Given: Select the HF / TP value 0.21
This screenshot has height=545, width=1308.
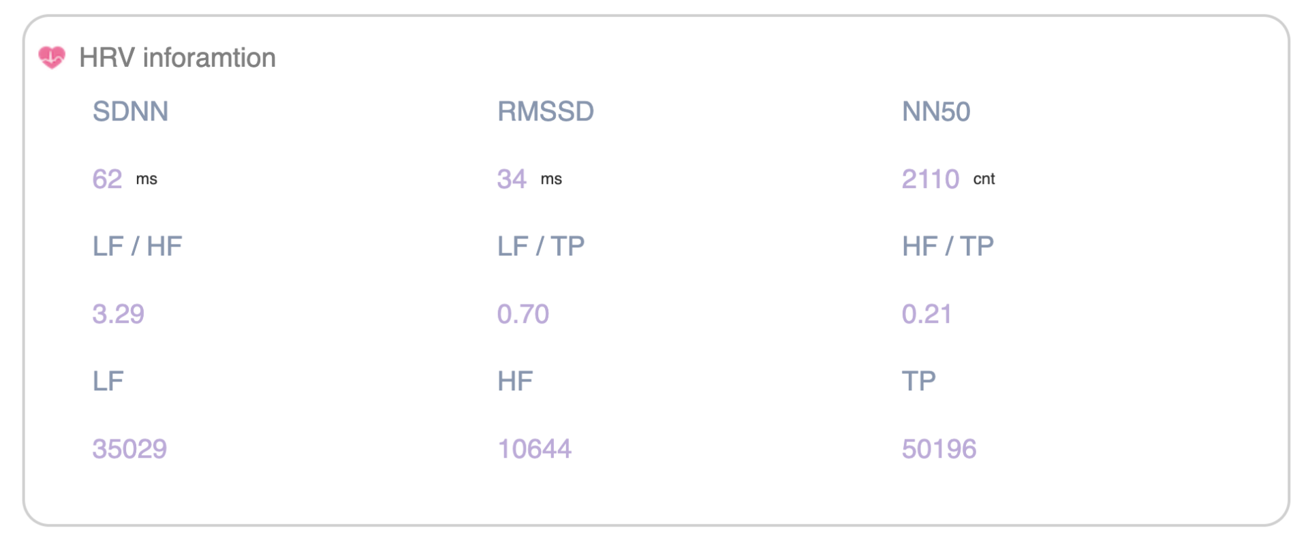Looking at the screenshot, I should click(926, 314).
